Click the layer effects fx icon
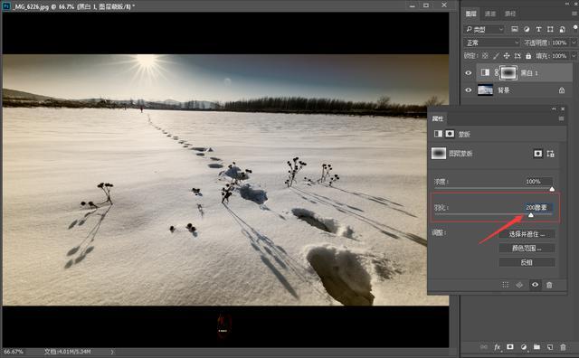Screen dimensions: 579x358 [498, 347]
